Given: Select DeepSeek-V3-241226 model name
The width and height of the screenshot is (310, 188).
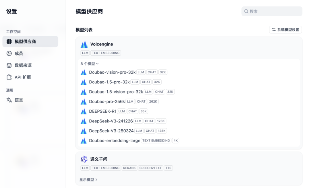Looking at the screenshot, I should point(111,121).
